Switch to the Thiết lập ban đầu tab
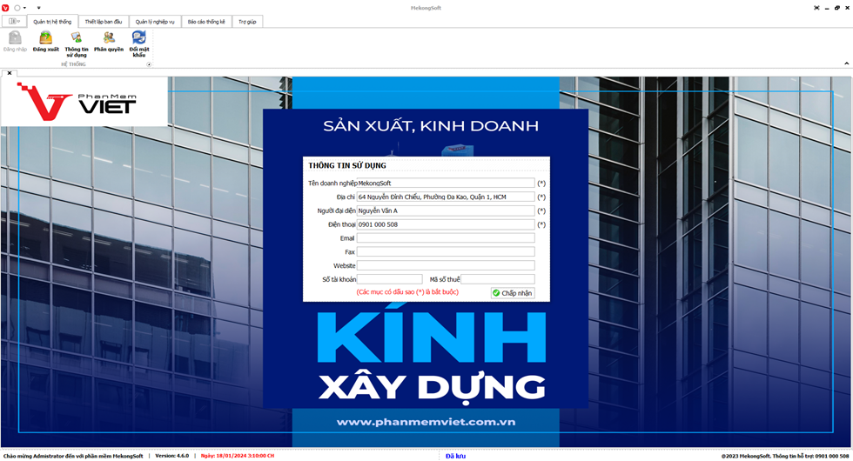The width and height of the screenshot is (853, 461). click(104, 22)
